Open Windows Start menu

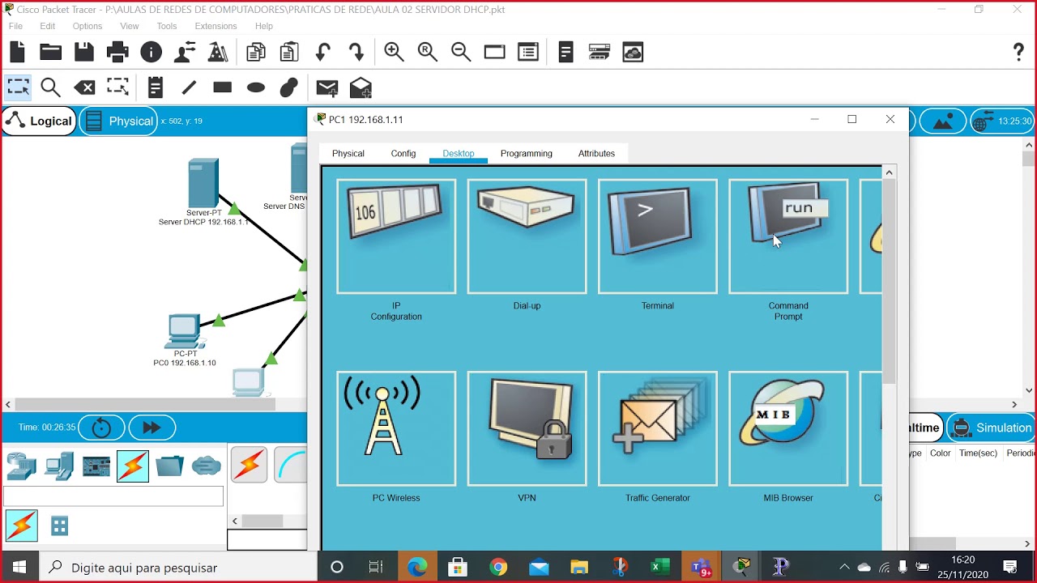point(19,567)
